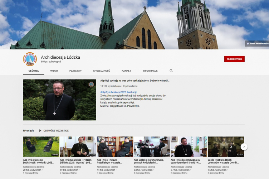Subscribe using the red Subskrybuj button
269x179 pixels.
click(x=234, y=59)
